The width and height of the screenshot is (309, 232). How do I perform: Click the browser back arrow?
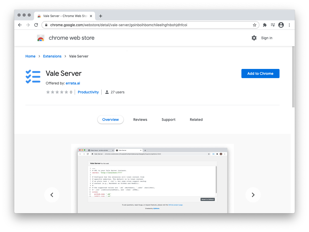pyautogui.click(x=20, y=25)
